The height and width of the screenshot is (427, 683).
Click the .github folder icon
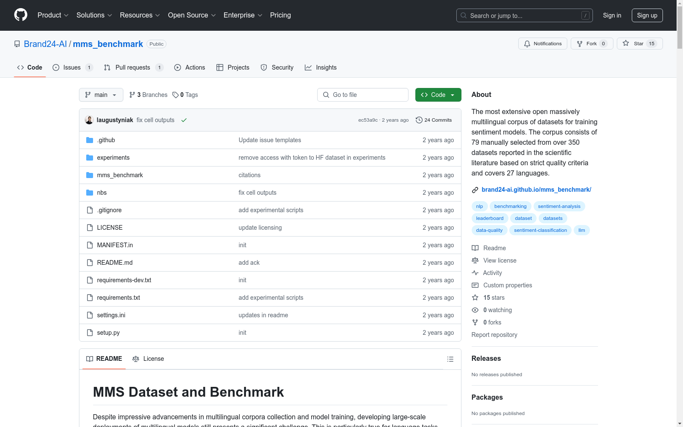[90, 140]
